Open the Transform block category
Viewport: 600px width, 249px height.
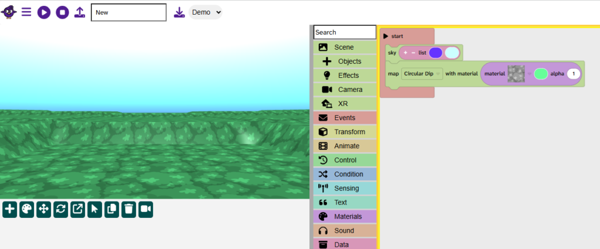(345, 132)
